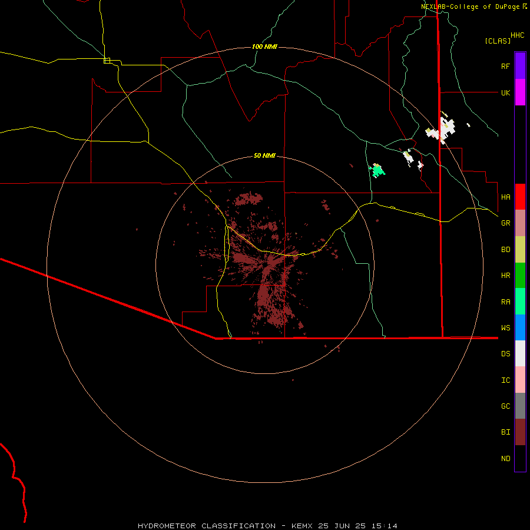The width and height of the screenshot is (530, 530).
Task: Click the RA legend label
Action: click(x=505, y=302)
